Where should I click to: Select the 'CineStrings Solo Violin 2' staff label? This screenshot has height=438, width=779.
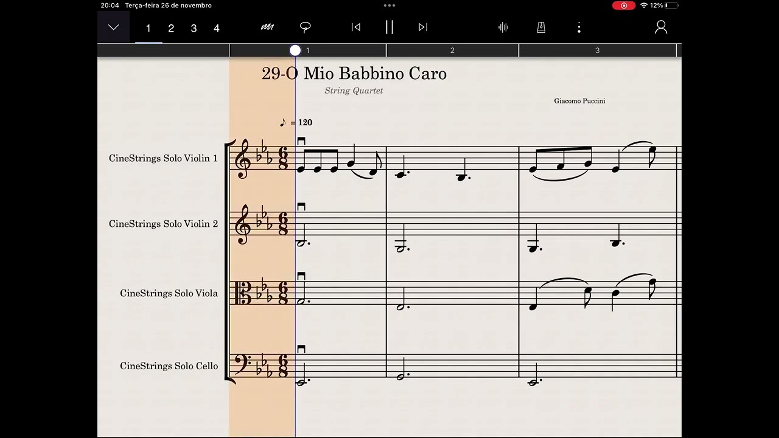(163, 224)
